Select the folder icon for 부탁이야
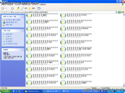 pyautogui.click(x=63, y=29)
